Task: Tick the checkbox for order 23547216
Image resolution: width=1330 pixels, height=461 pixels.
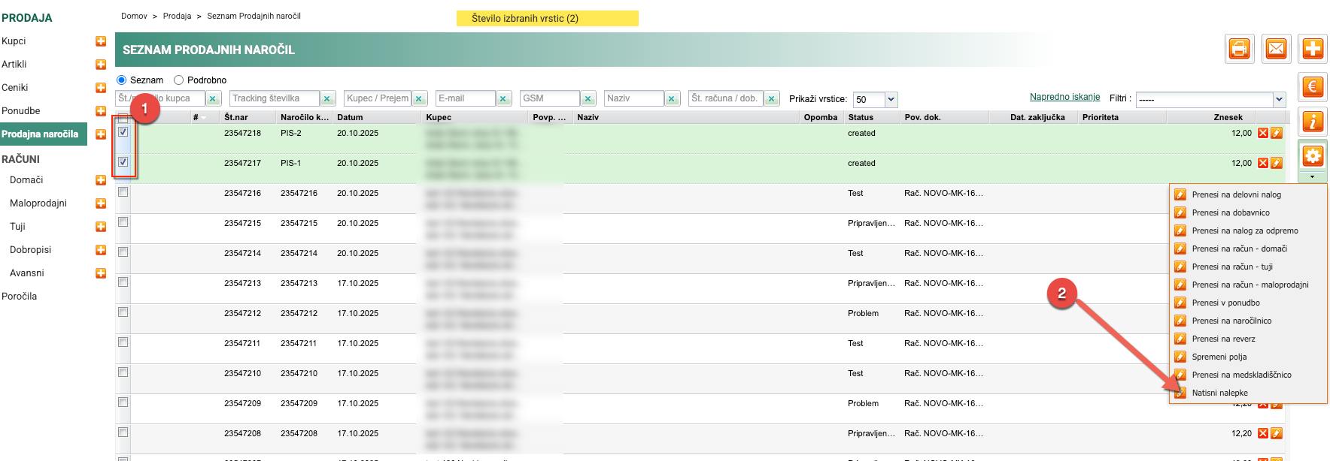Action: point(123,192)
